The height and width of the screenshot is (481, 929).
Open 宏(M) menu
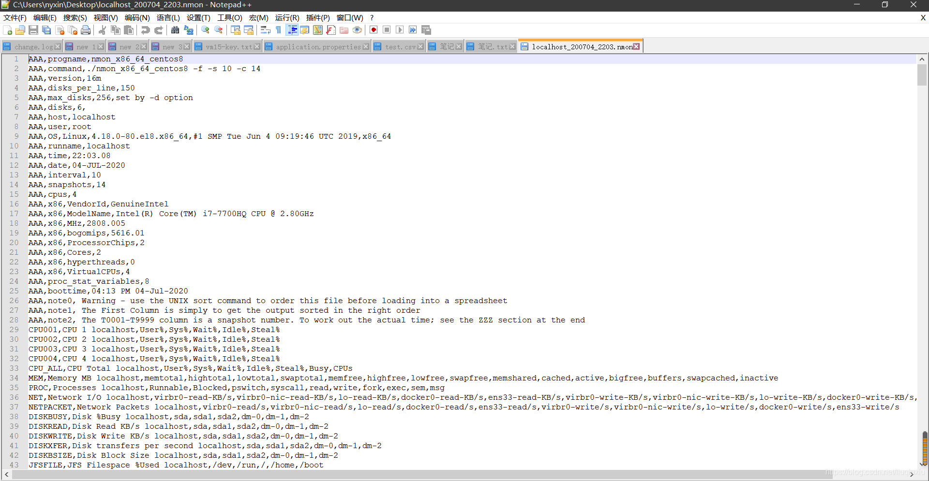[259, 18]
